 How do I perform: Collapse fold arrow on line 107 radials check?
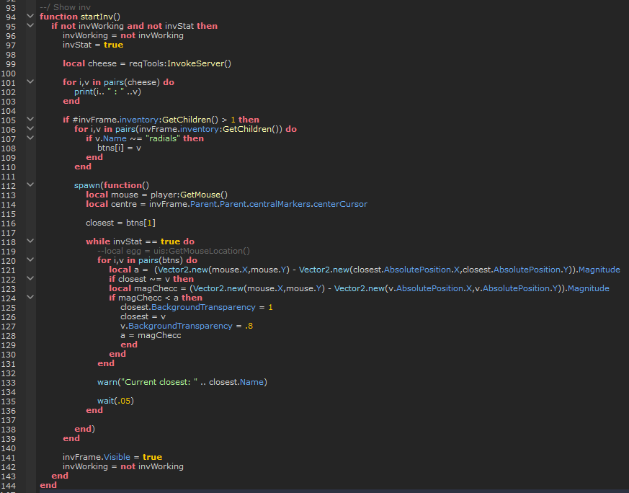30,138
